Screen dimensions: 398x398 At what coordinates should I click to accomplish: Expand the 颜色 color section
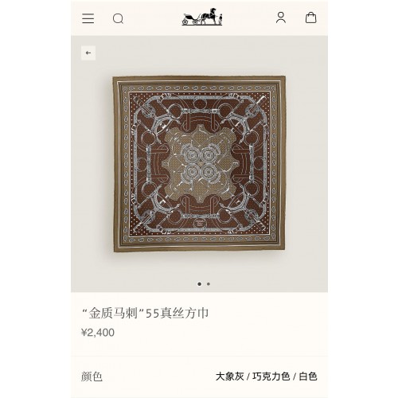[x=199, y=377]
